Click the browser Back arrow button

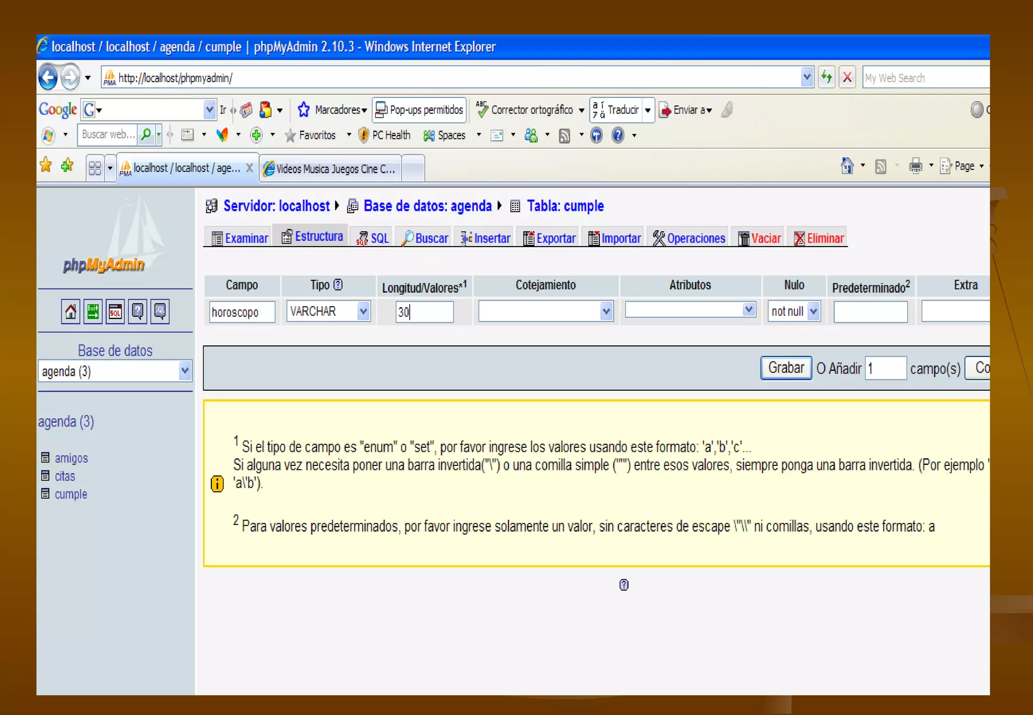pyautogui.click(x=48, y=78)
